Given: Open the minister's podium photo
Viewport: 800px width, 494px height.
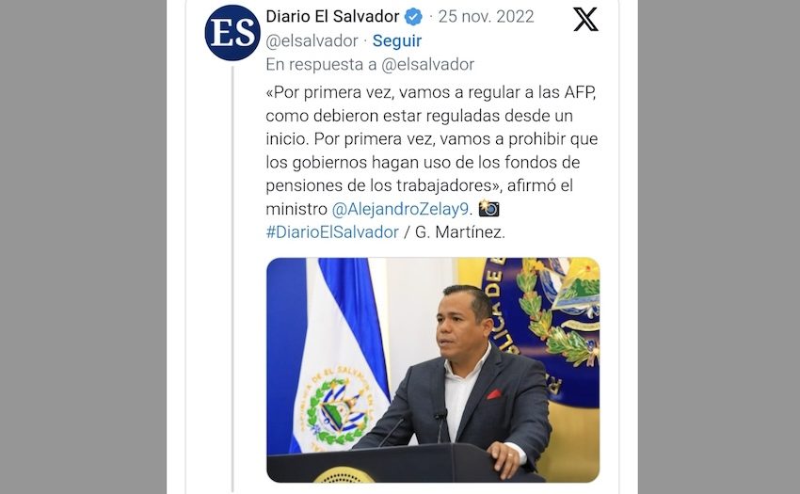Looking at the screenshot, I should pos(433,370).
